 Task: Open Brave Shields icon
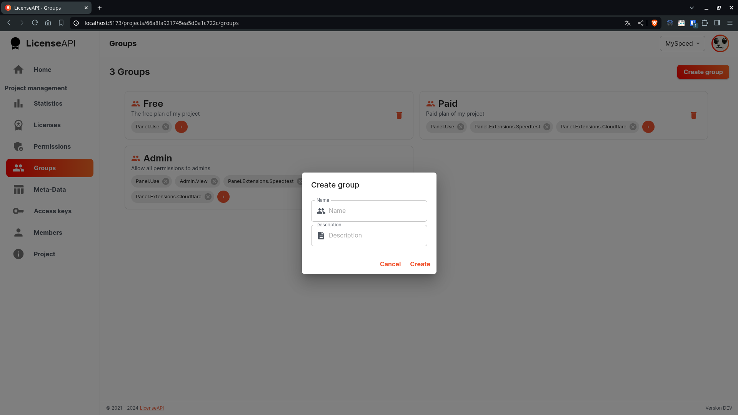(655, 23)
